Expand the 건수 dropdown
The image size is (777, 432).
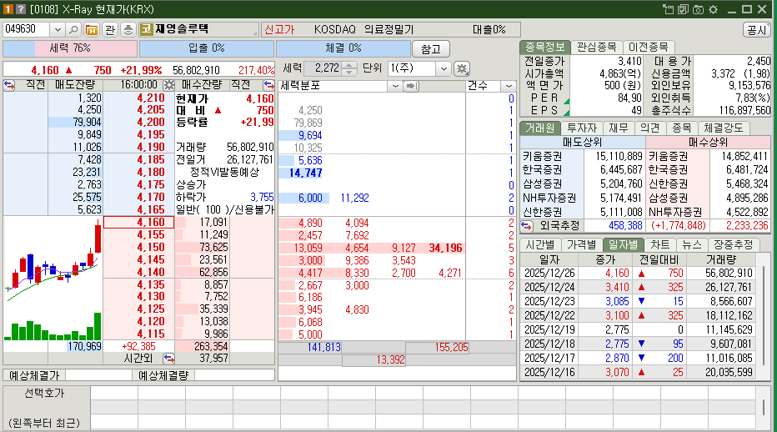pyautogui.click(x=509, y=86)
